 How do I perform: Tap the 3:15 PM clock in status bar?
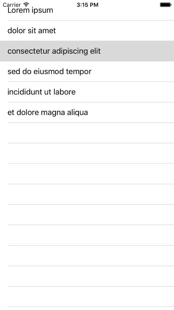pyautogui.click(x=87, y=5)
